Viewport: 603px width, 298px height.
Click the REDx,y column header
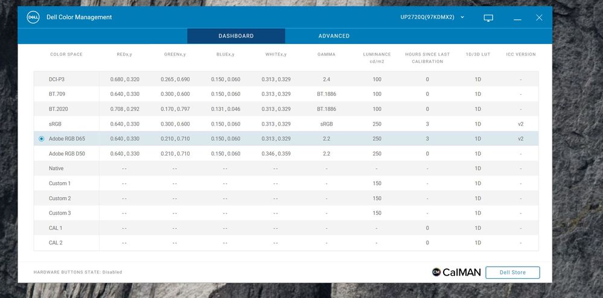pos(124,54)
